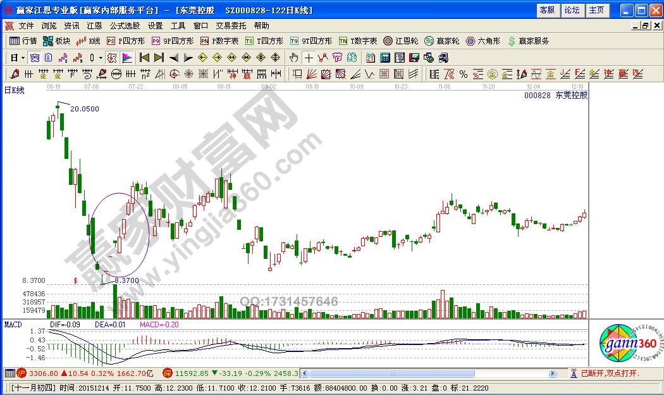Toggle the crosshair cursor tool

coord(308,58)
